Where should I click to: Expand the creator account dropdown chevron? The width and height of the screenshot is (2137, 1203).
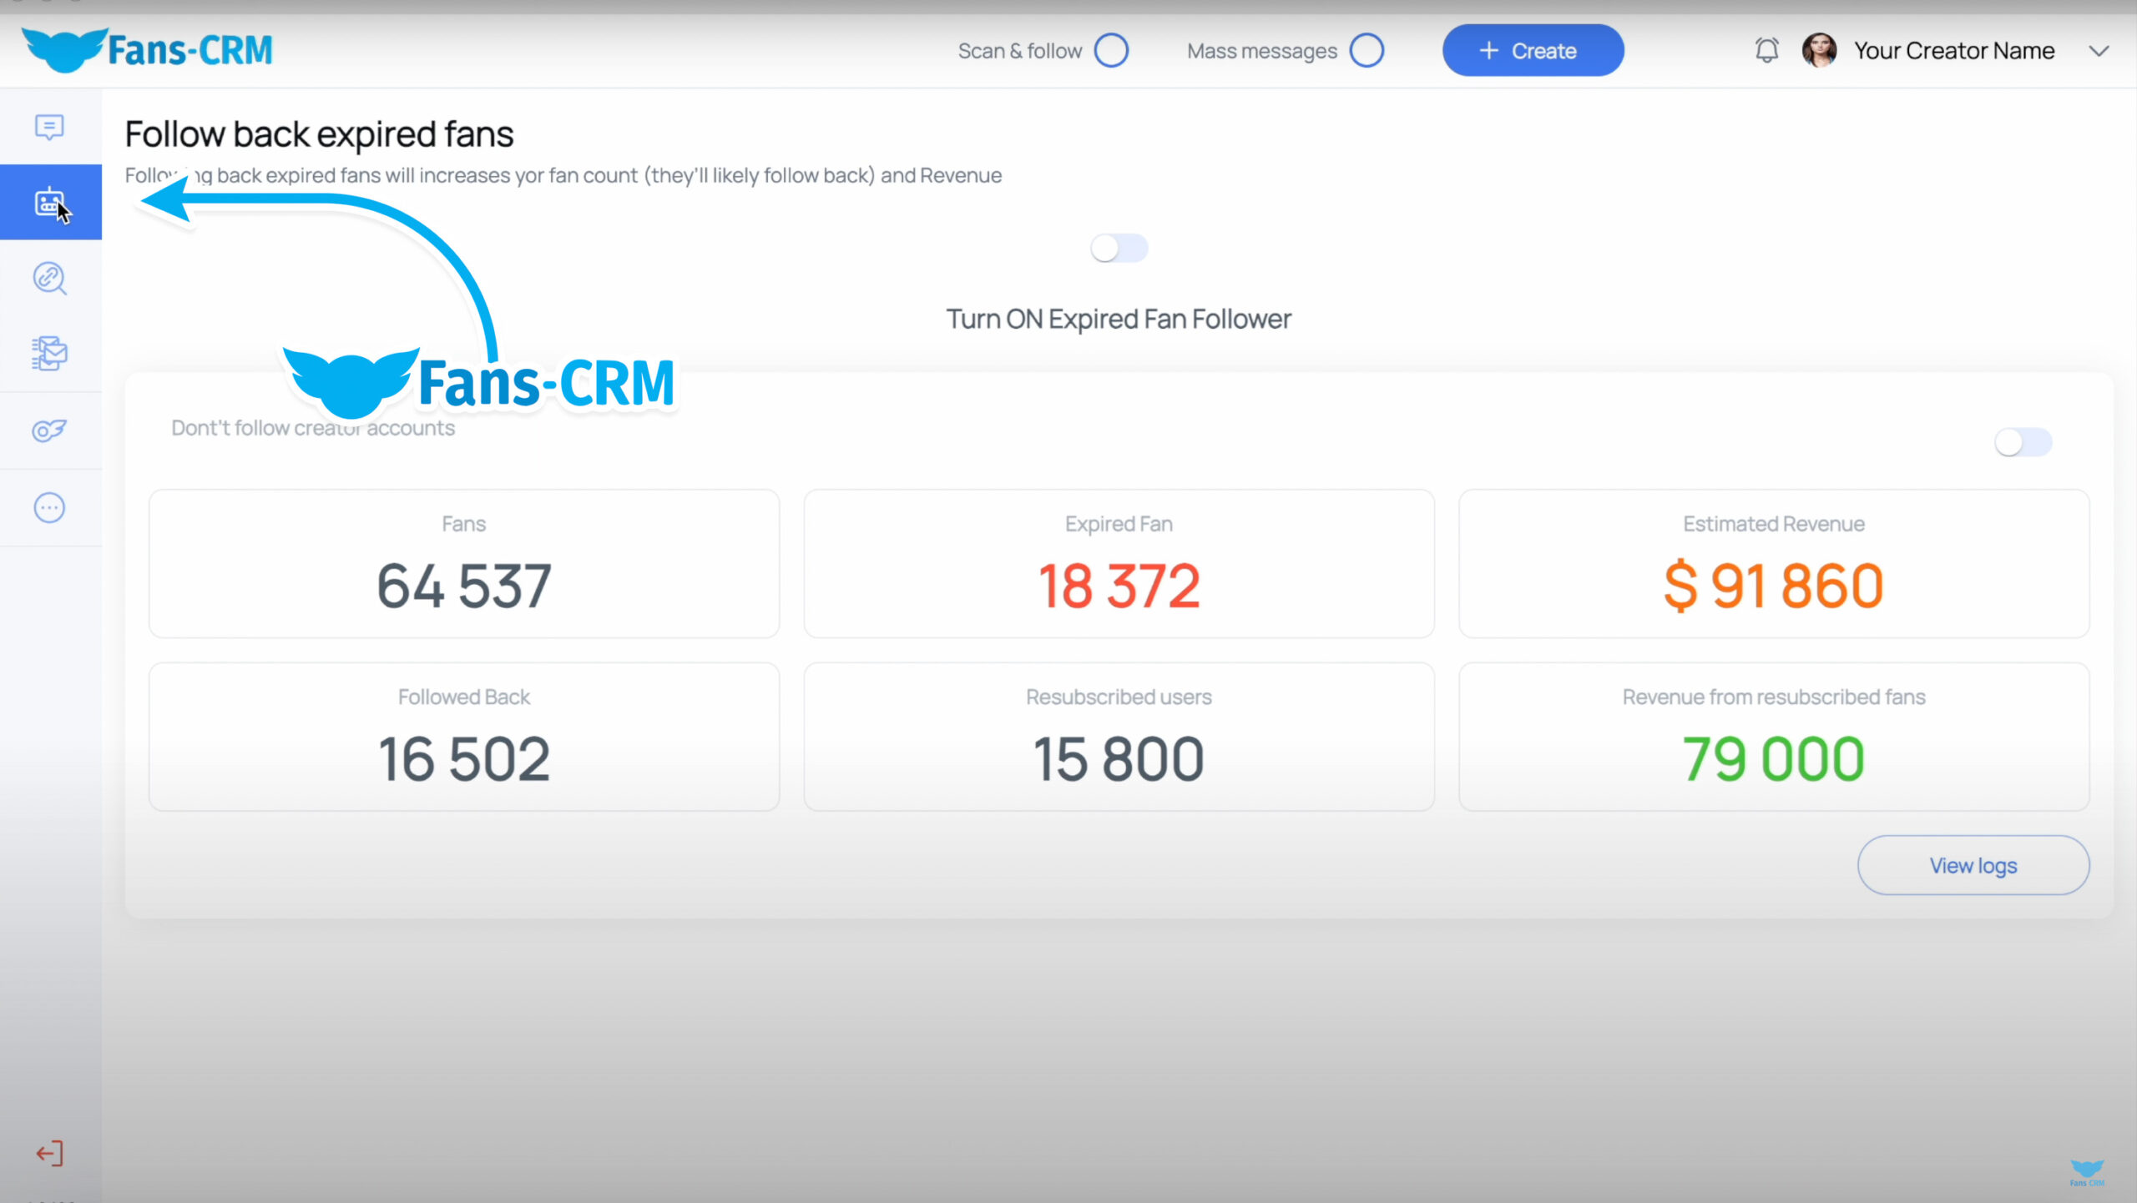pyautogui.click(x=2099, y=51)
